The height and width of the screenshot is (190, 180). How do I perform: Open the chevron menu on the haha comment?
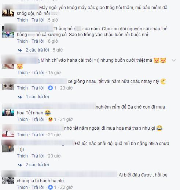pos(174,60)
